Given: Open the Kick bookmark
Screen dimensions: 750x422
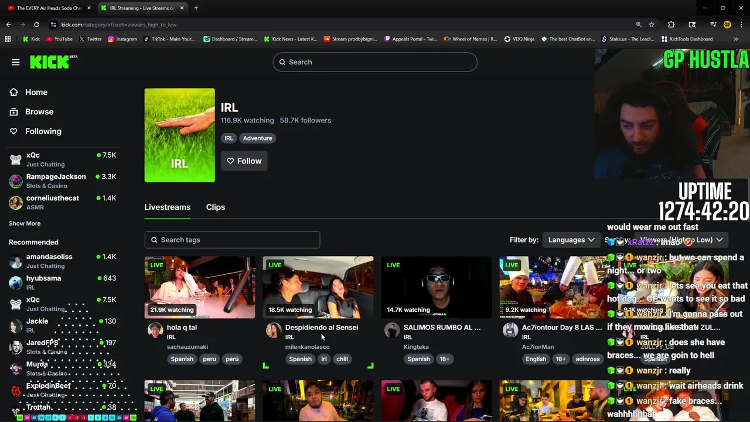Looking at the screenshot, I should tap(31, 39).
